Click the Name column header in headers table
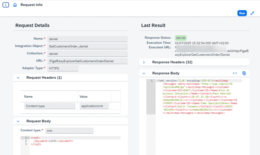Viewport: 260px width, 155px height. 28,97
